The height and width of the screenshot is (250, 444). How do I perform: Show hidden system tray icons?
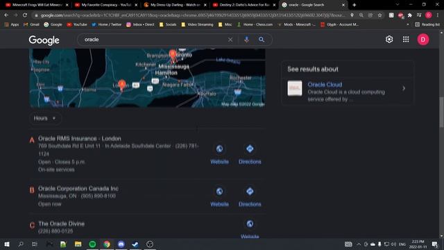click(359, 244)
